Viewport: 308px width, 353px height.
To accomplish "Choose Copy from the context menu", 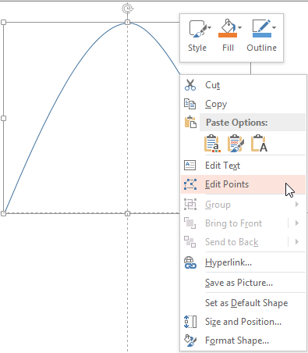I will tap(243, 104).
